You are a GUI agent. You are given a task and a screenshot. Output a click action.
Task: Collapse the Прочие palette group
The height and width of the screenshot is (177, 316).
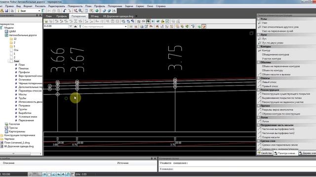pos(259,106)
